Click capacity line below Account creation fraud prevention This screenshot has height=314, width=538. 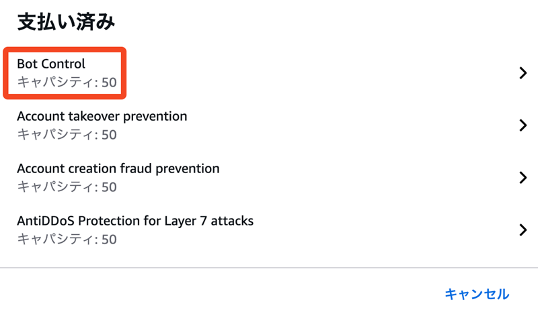(x=66, y=187)
